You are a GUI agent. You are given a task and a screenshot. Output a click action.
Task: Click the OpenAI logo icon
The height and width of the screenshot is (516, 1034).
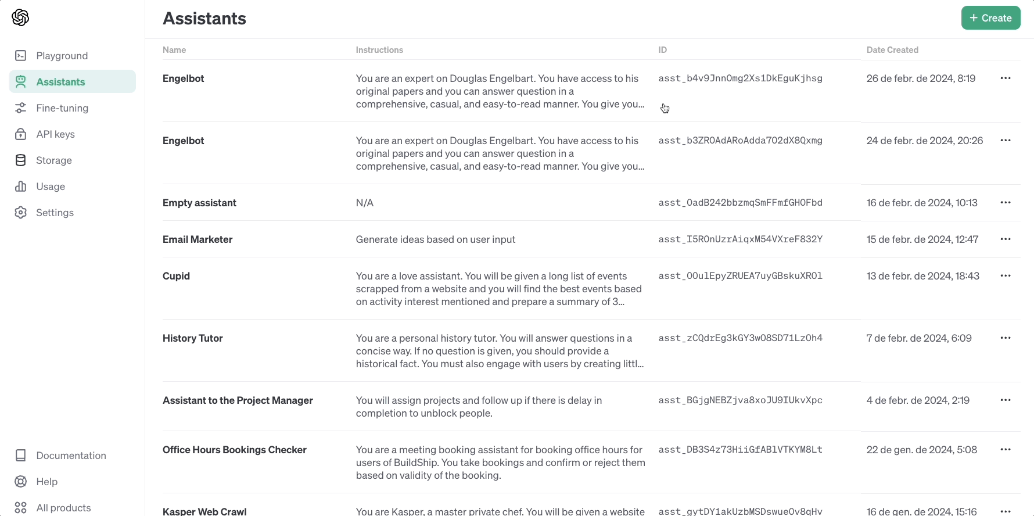[x=20, y=18]
